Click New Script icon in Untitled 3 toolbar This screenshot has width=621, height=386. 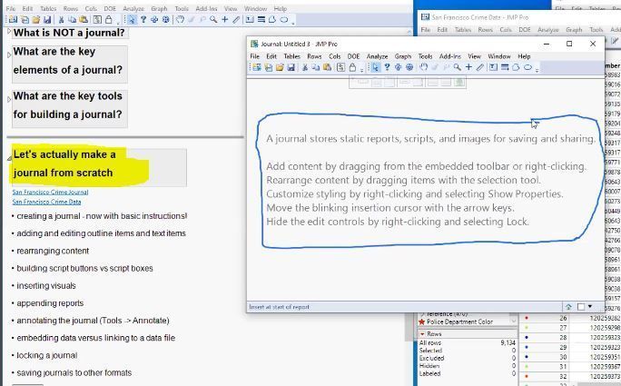pos(340,67)
